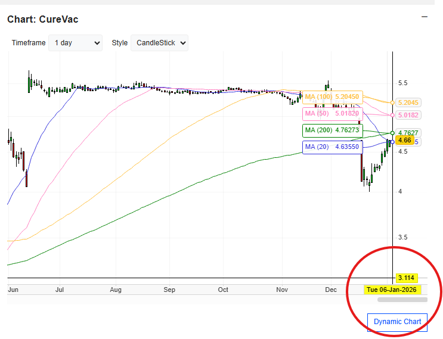This screenshot has height=339, width=443.
Task: Click the pink MA 50 endpoint marker circle
Action: point(392,115)
